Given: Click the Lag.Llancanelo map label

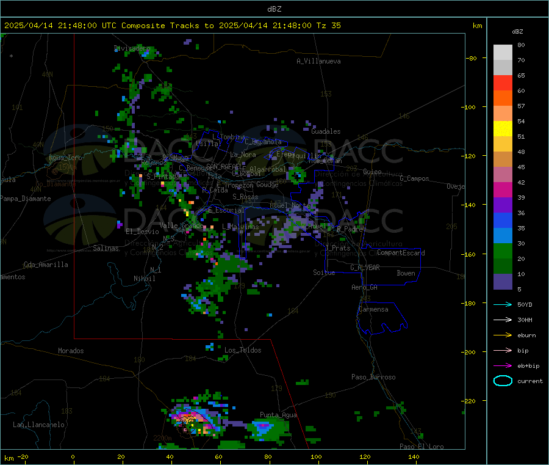Looking at the screenshot, I should tap(38, 425).
